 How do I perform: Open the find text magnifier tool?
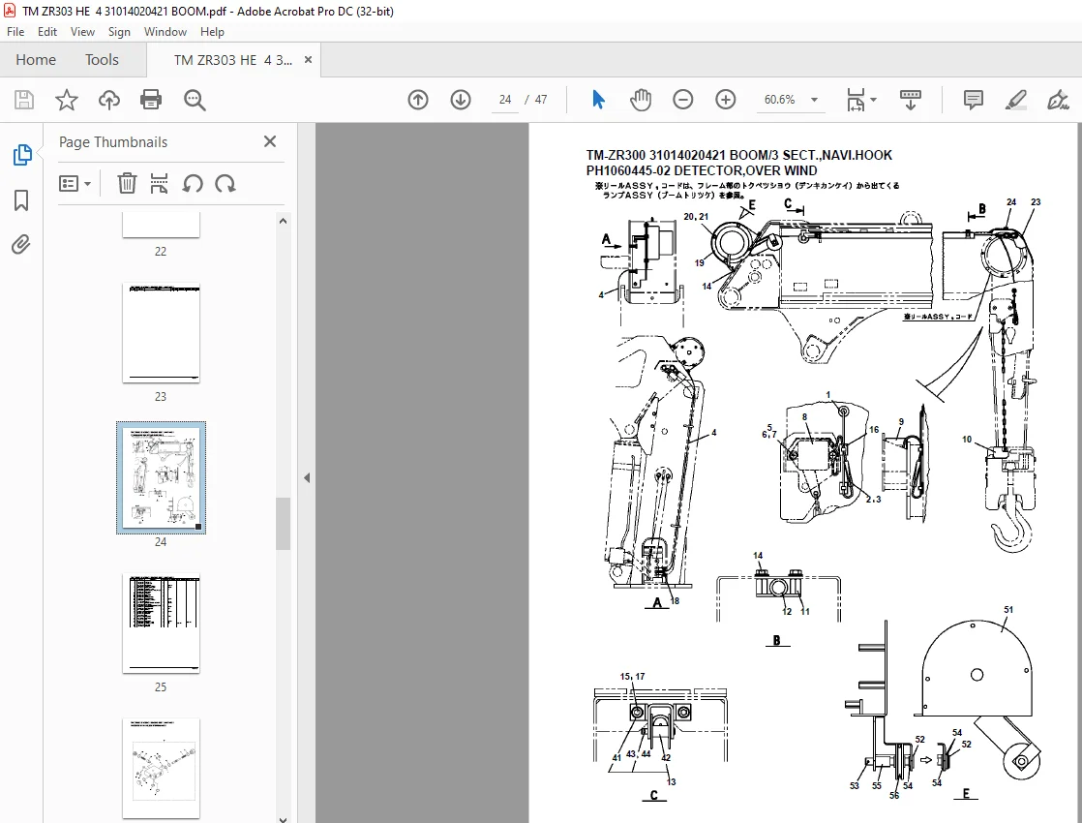[195, 100]
